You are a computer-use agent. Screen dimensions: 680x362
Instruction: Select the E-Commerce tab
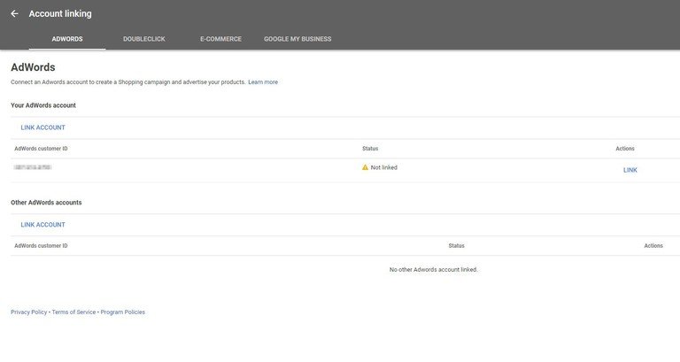click(220, 39)
